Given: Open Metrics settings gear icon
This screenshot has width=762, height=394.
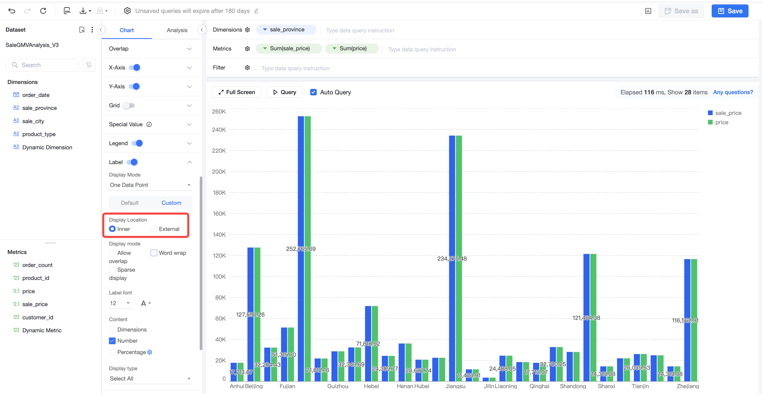Looking at the screenshot, I should (x=248, y=48).
